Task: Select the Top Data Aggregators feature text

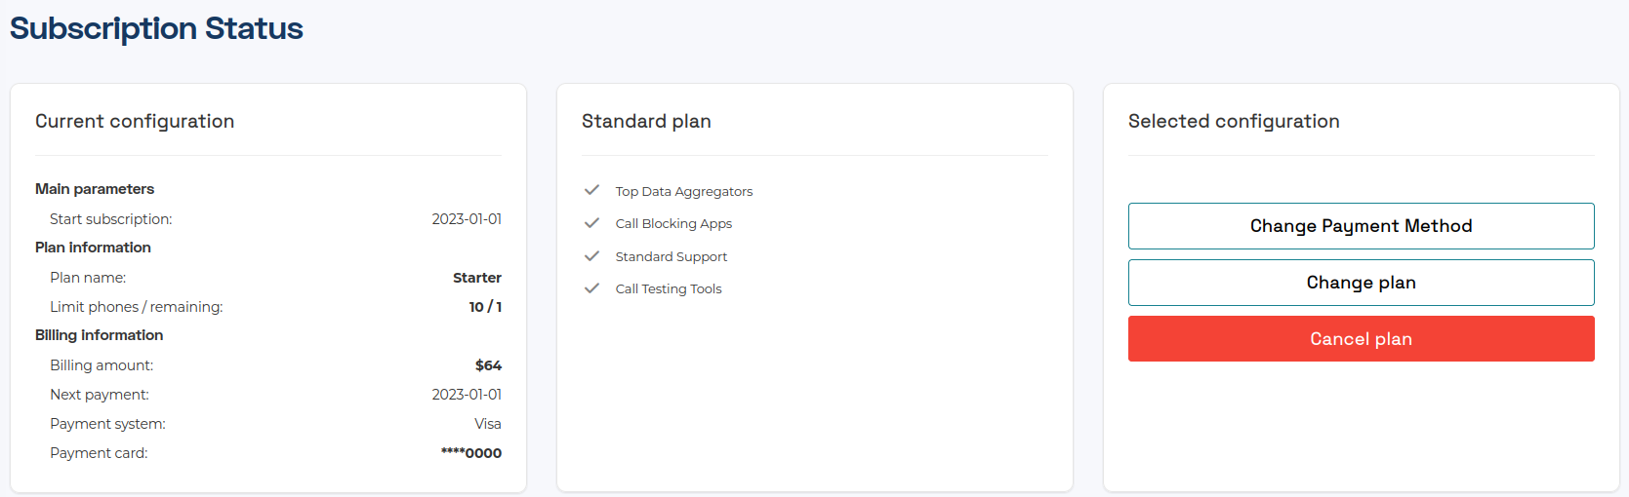Action: coord(684,191)
